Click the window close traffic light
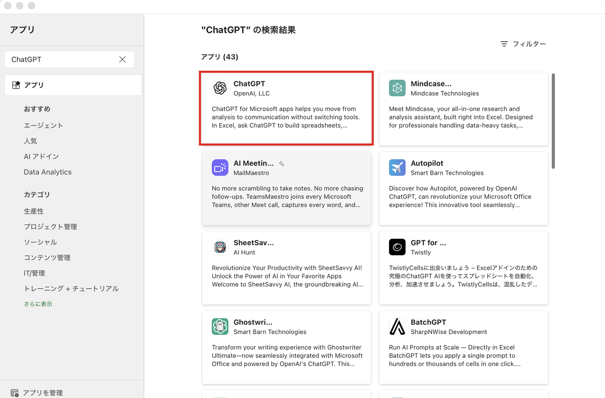 click(x=8, y=6)
